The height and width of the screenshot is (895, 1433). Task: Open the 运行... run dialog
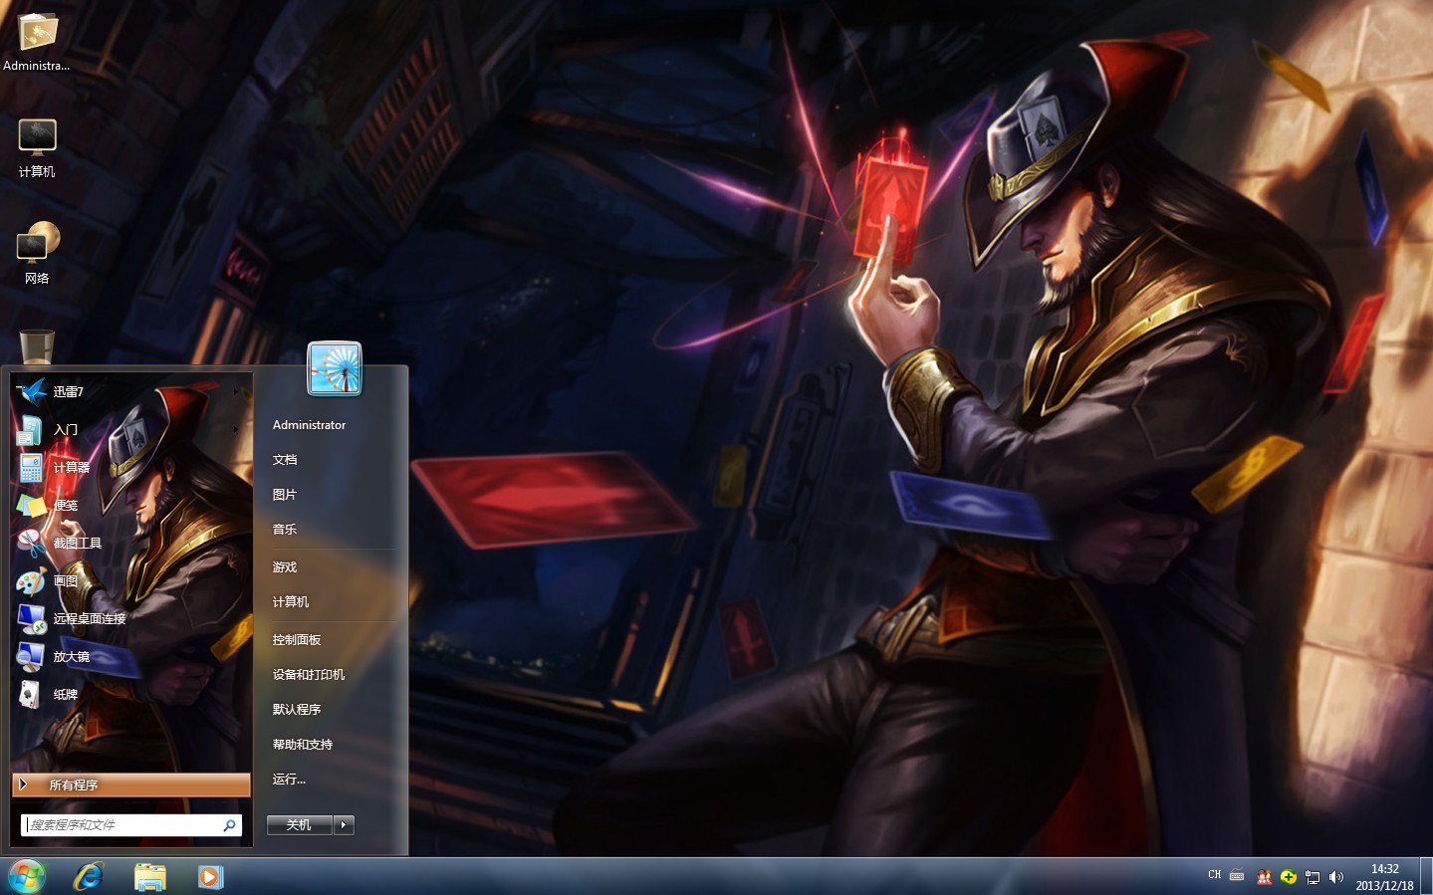click(290, 779)
